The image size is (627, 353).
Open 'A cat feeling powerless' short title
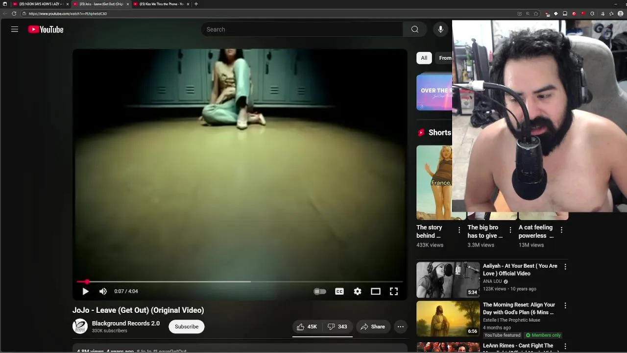point(536,231)
